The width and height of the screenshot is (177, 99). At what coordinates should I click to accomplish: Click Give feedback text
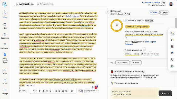[117, 14]
